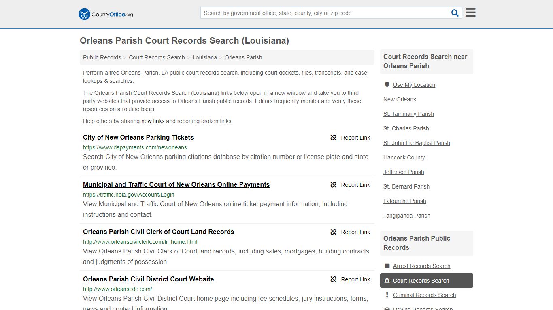The width and height of the screenshot is (553, 310).
Task: Open Municipal and Traffic Court Online Payments
Action: coord(176,184)
